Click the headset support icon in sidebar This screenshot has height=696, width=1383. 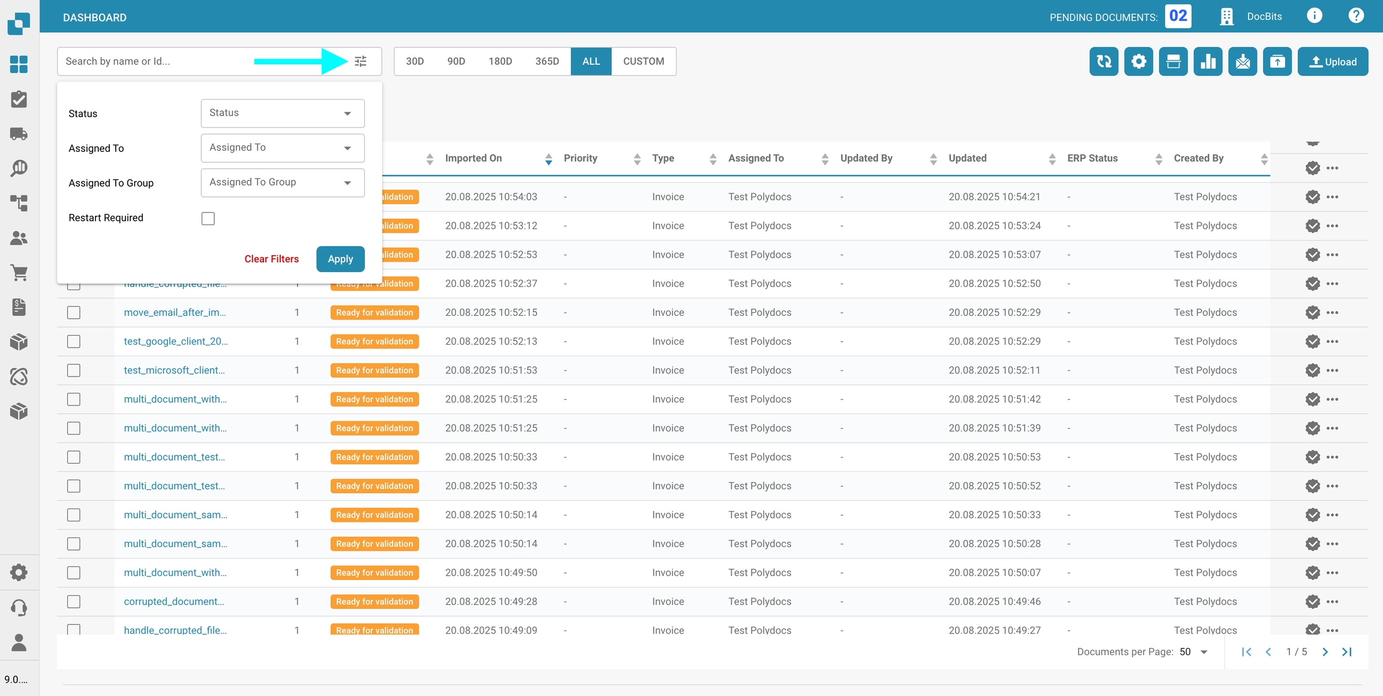click(x=19, y=608)
